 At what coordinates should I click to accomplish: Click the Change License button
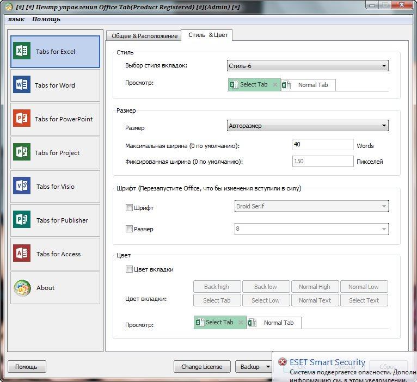click(x=202, y=367)
